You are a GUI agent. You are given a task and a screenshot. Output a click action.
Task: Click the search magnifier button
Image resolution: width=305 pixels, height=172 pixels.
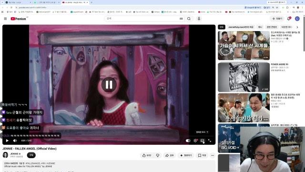pos(189,19)
